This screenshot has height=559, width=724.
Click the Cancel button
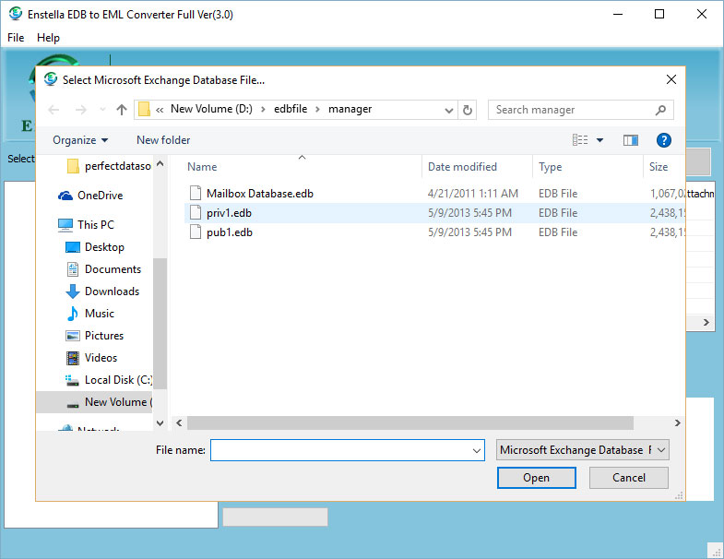pyautogui.click(x=629, y=478)
